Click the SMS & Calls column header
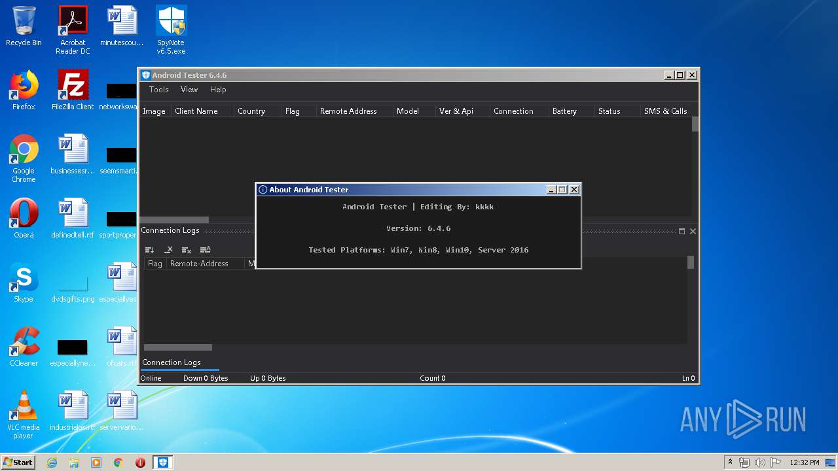This screenshot has width=838, height=471. point(666,111)
